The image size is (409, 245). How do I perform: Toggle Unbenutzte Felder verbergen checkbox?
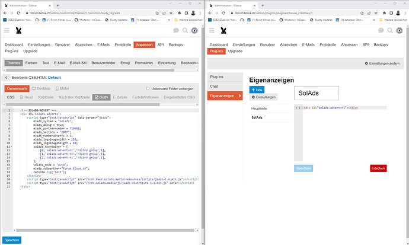coord(148,89)
